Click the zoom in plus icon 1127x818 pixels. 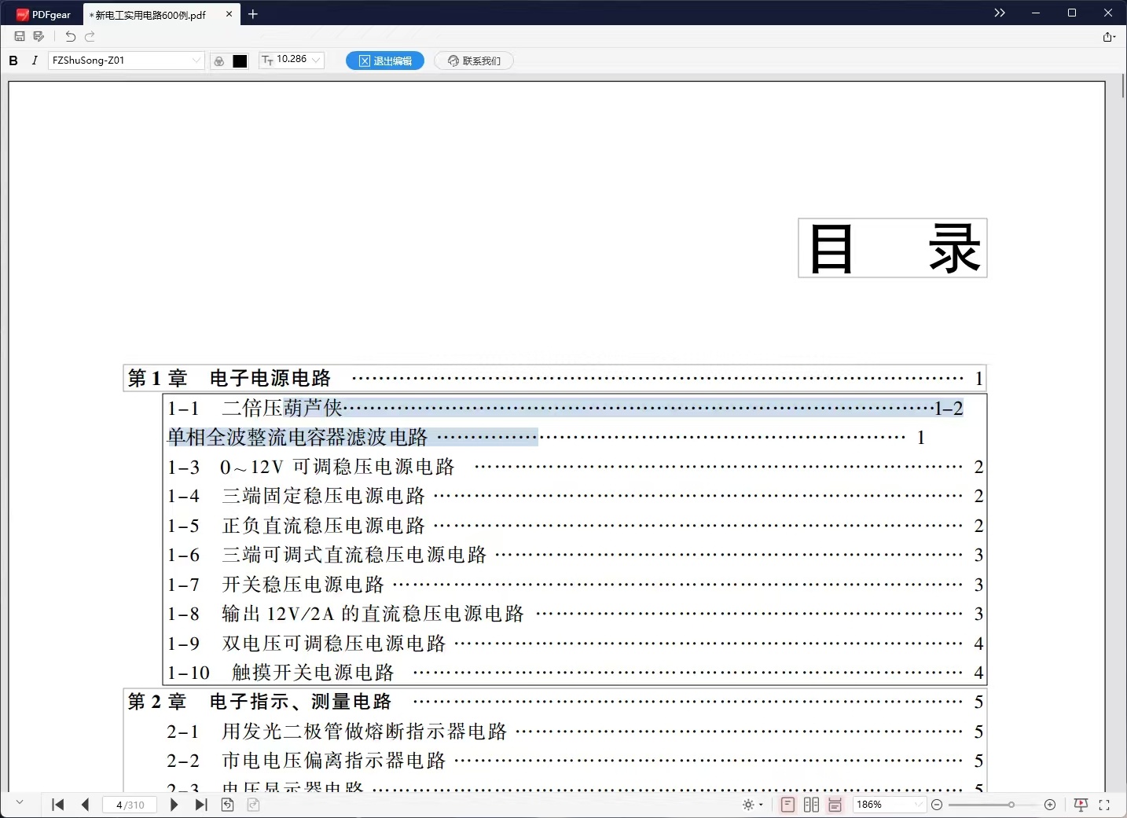point(1050,805)
